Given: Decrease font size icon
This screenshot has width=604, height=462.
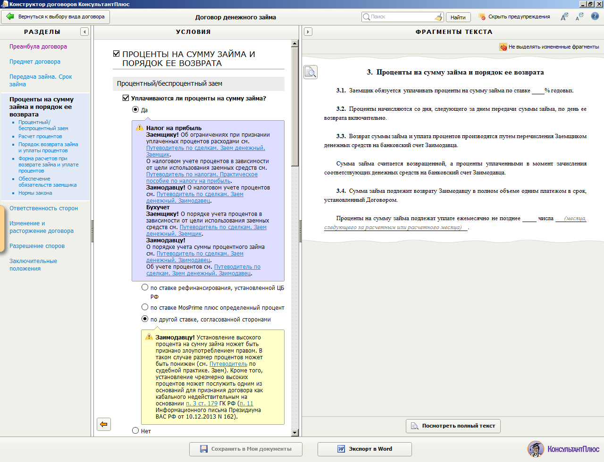Looking at the screenshot, I should pos(579,16).
